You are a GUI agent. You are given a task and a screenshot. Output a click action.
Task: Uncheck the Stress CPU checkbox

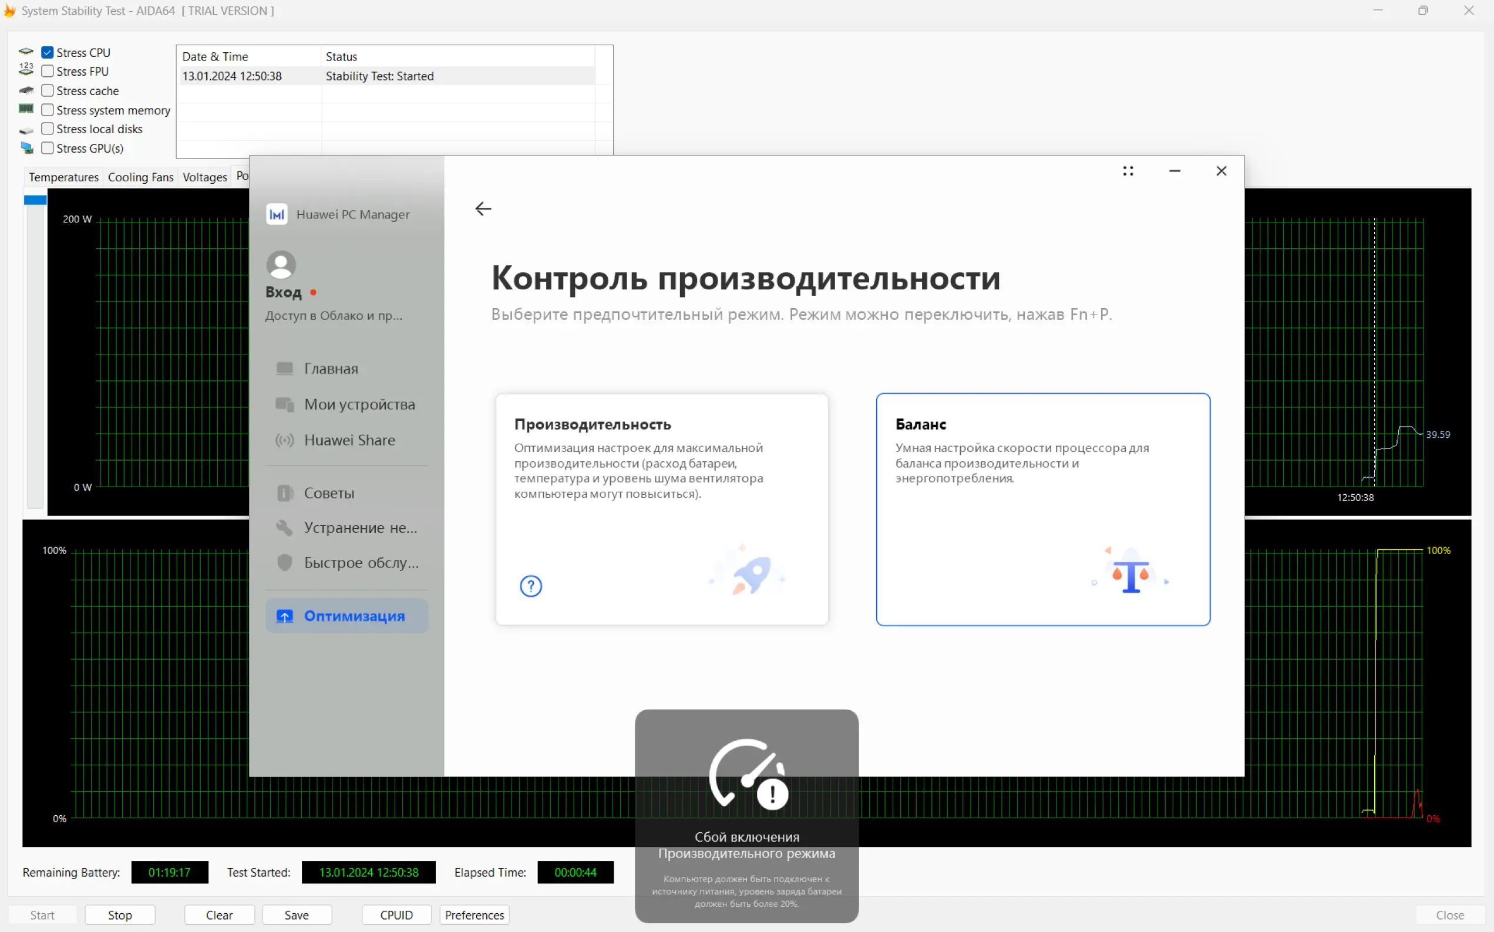[x=48, y=52]
